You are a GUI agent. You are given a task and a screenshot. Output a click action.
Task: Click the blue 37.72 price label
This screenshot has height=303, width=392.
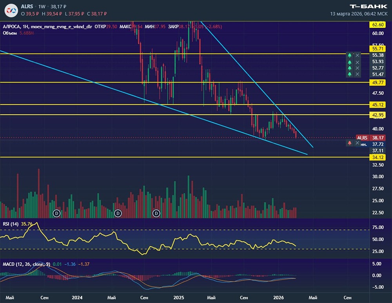(378, 144)
